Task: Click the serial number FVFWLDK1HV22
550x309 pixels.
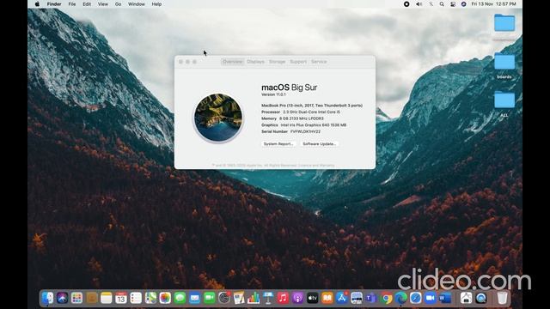Action: tap(305, 131)
